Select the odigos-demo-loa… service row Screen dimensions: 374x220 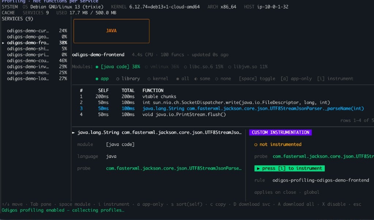(x=37, y=78)
